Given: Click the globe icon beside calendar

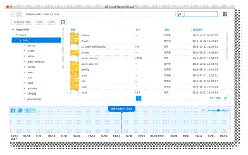Looking at the screenshot, I should 20,110.
